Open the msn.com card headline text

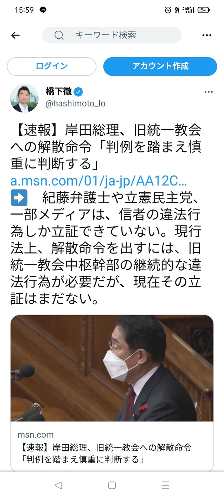coord(104,454)
